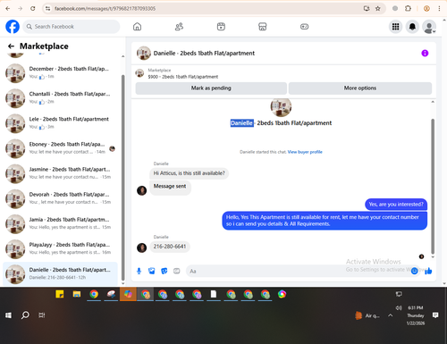
Task: Click 'Hi Atticus, is this still available?' message
Action: [x=189, y=173]
